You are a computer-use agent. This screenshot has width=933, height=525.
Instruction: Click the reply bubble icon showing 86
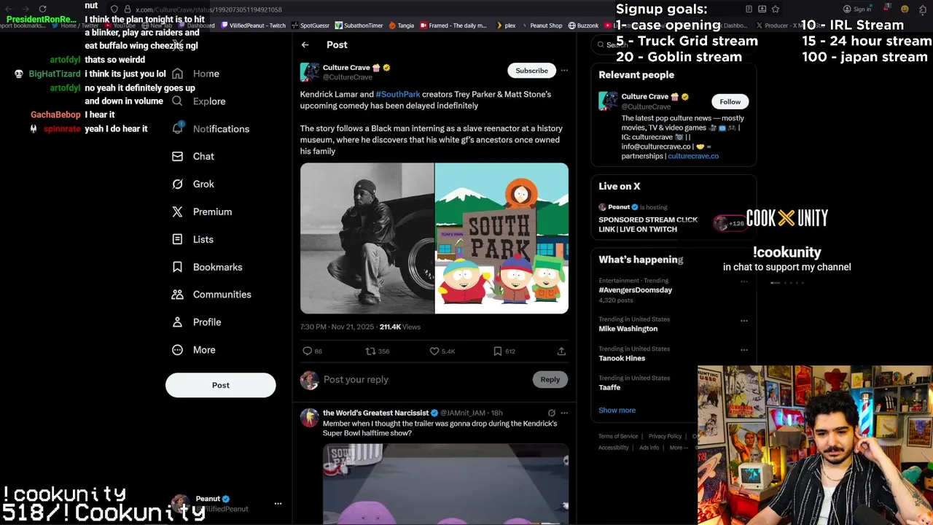[x=307, y=351]
